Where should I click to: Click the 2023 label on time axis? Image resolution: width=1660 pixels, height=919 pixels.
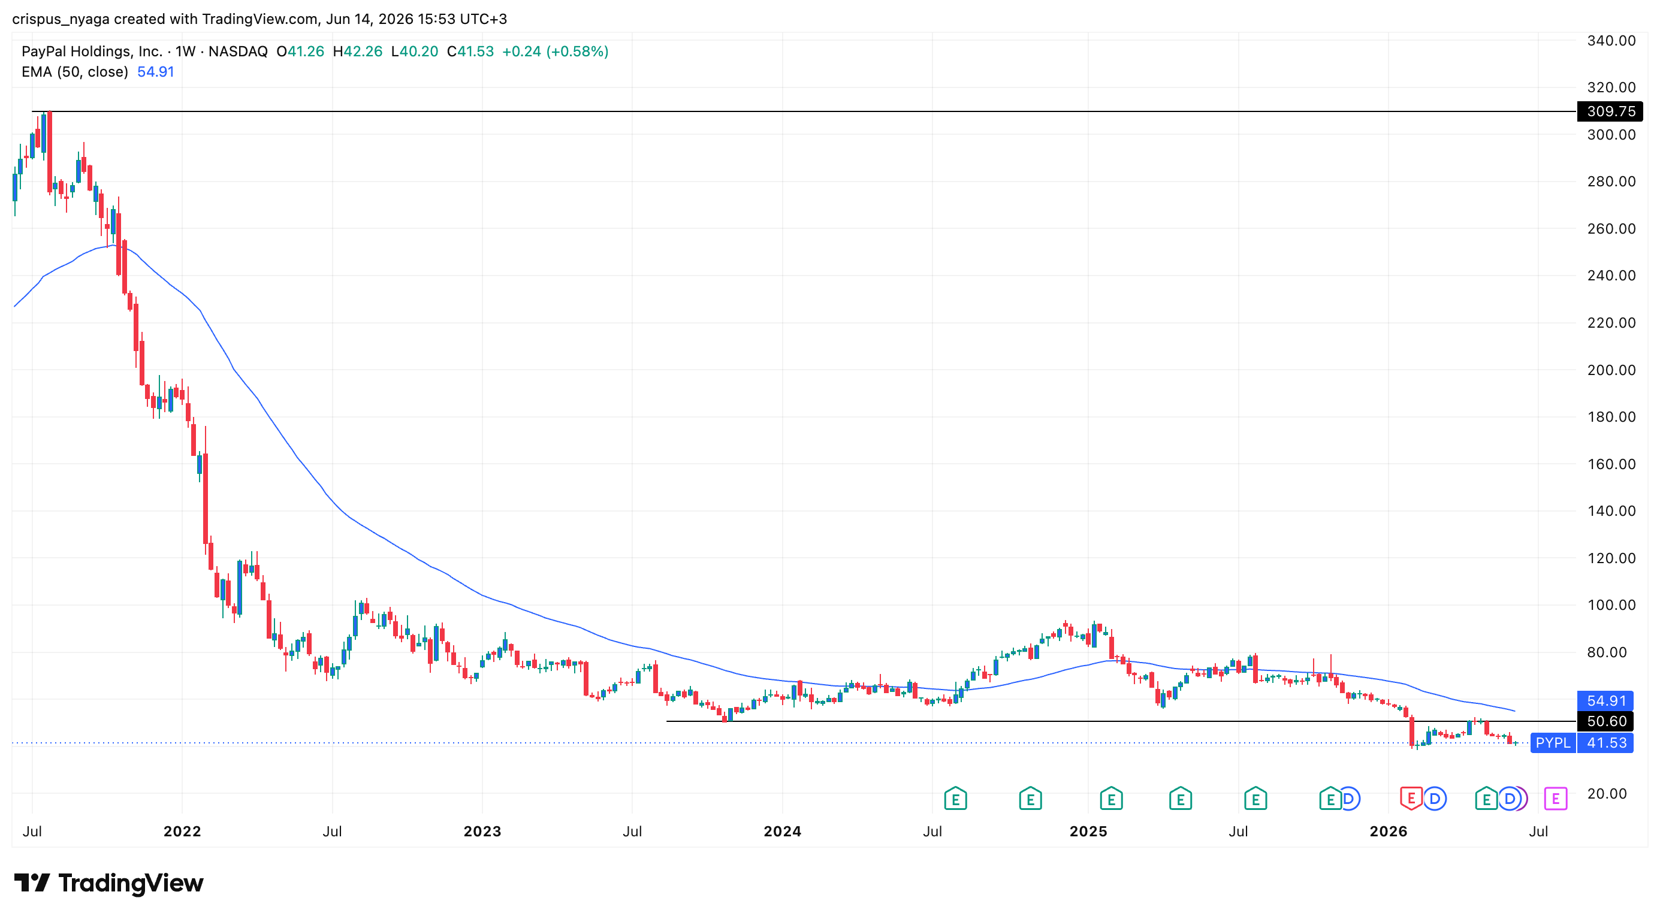click(x=482, y=832)
